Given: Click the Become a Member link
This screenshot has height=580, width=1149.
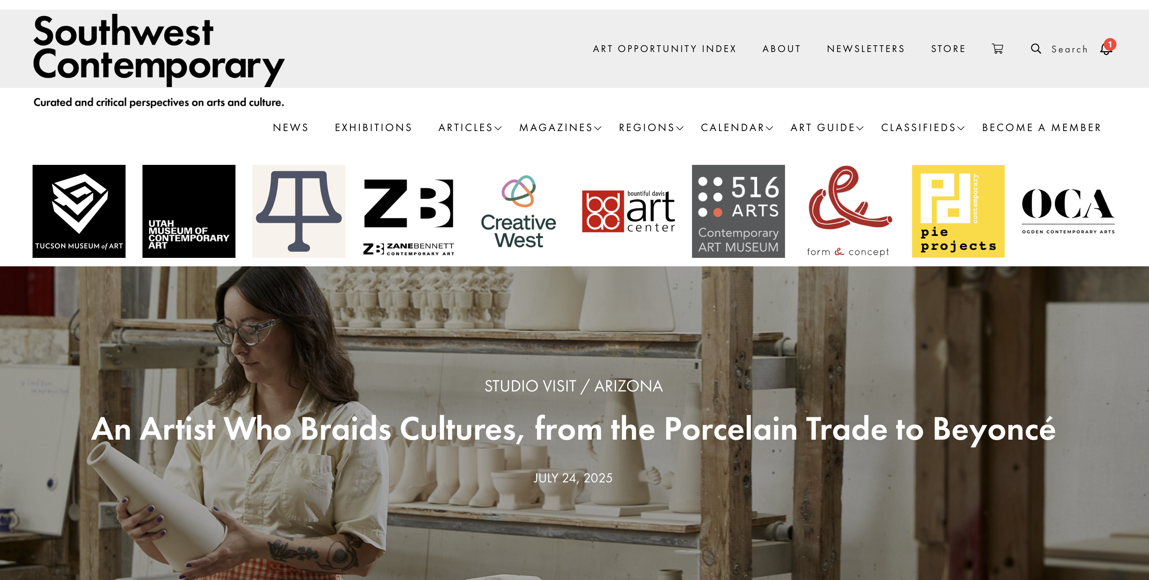Looking at the screenshot, I should pyautogui.click(x=1042, y=128).
